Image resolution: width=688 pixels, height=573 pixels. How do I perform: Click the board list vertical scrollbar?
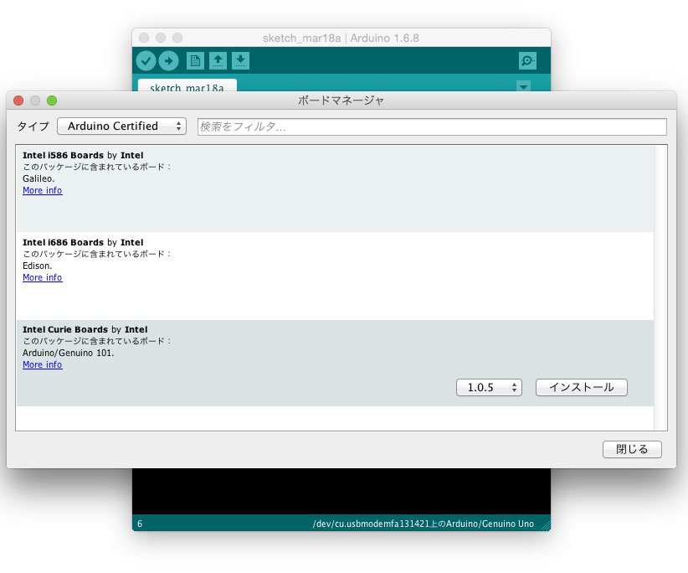coord(660,287)
